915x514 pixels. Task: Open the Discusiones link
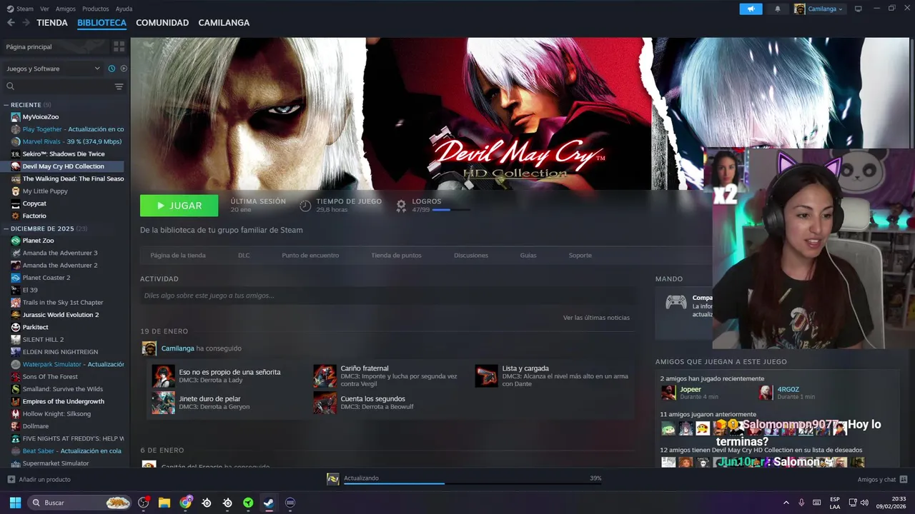pyautogui.click(x=471, y=255)
